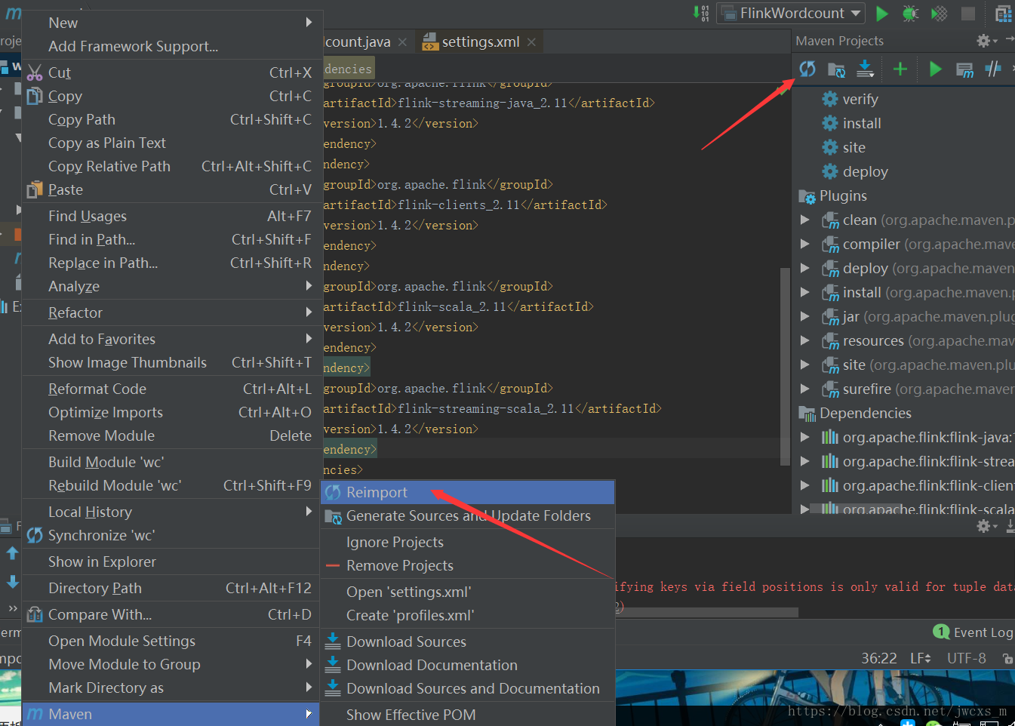The image size is (1015, 726).
Task: Toggle Offline Mode icon in Maven toolbar
Action: [993, 69]
